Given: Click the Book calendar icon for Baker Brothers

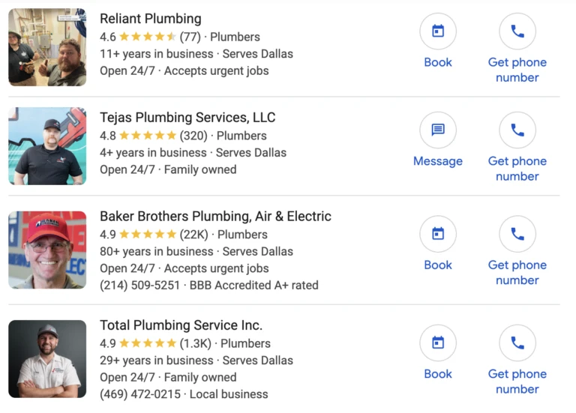Looking at the screenshot, I should [438, 234].
